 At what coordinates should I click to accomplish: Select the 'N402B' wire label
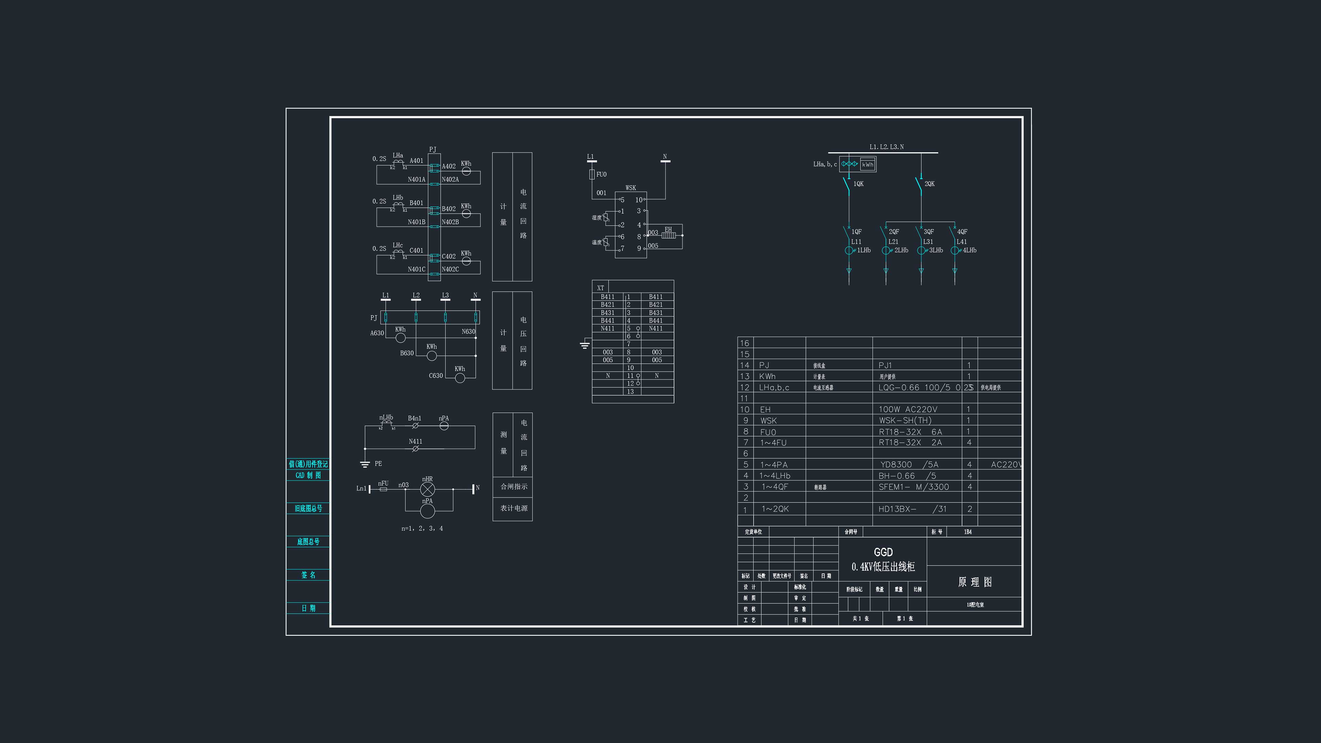point(450,222)
